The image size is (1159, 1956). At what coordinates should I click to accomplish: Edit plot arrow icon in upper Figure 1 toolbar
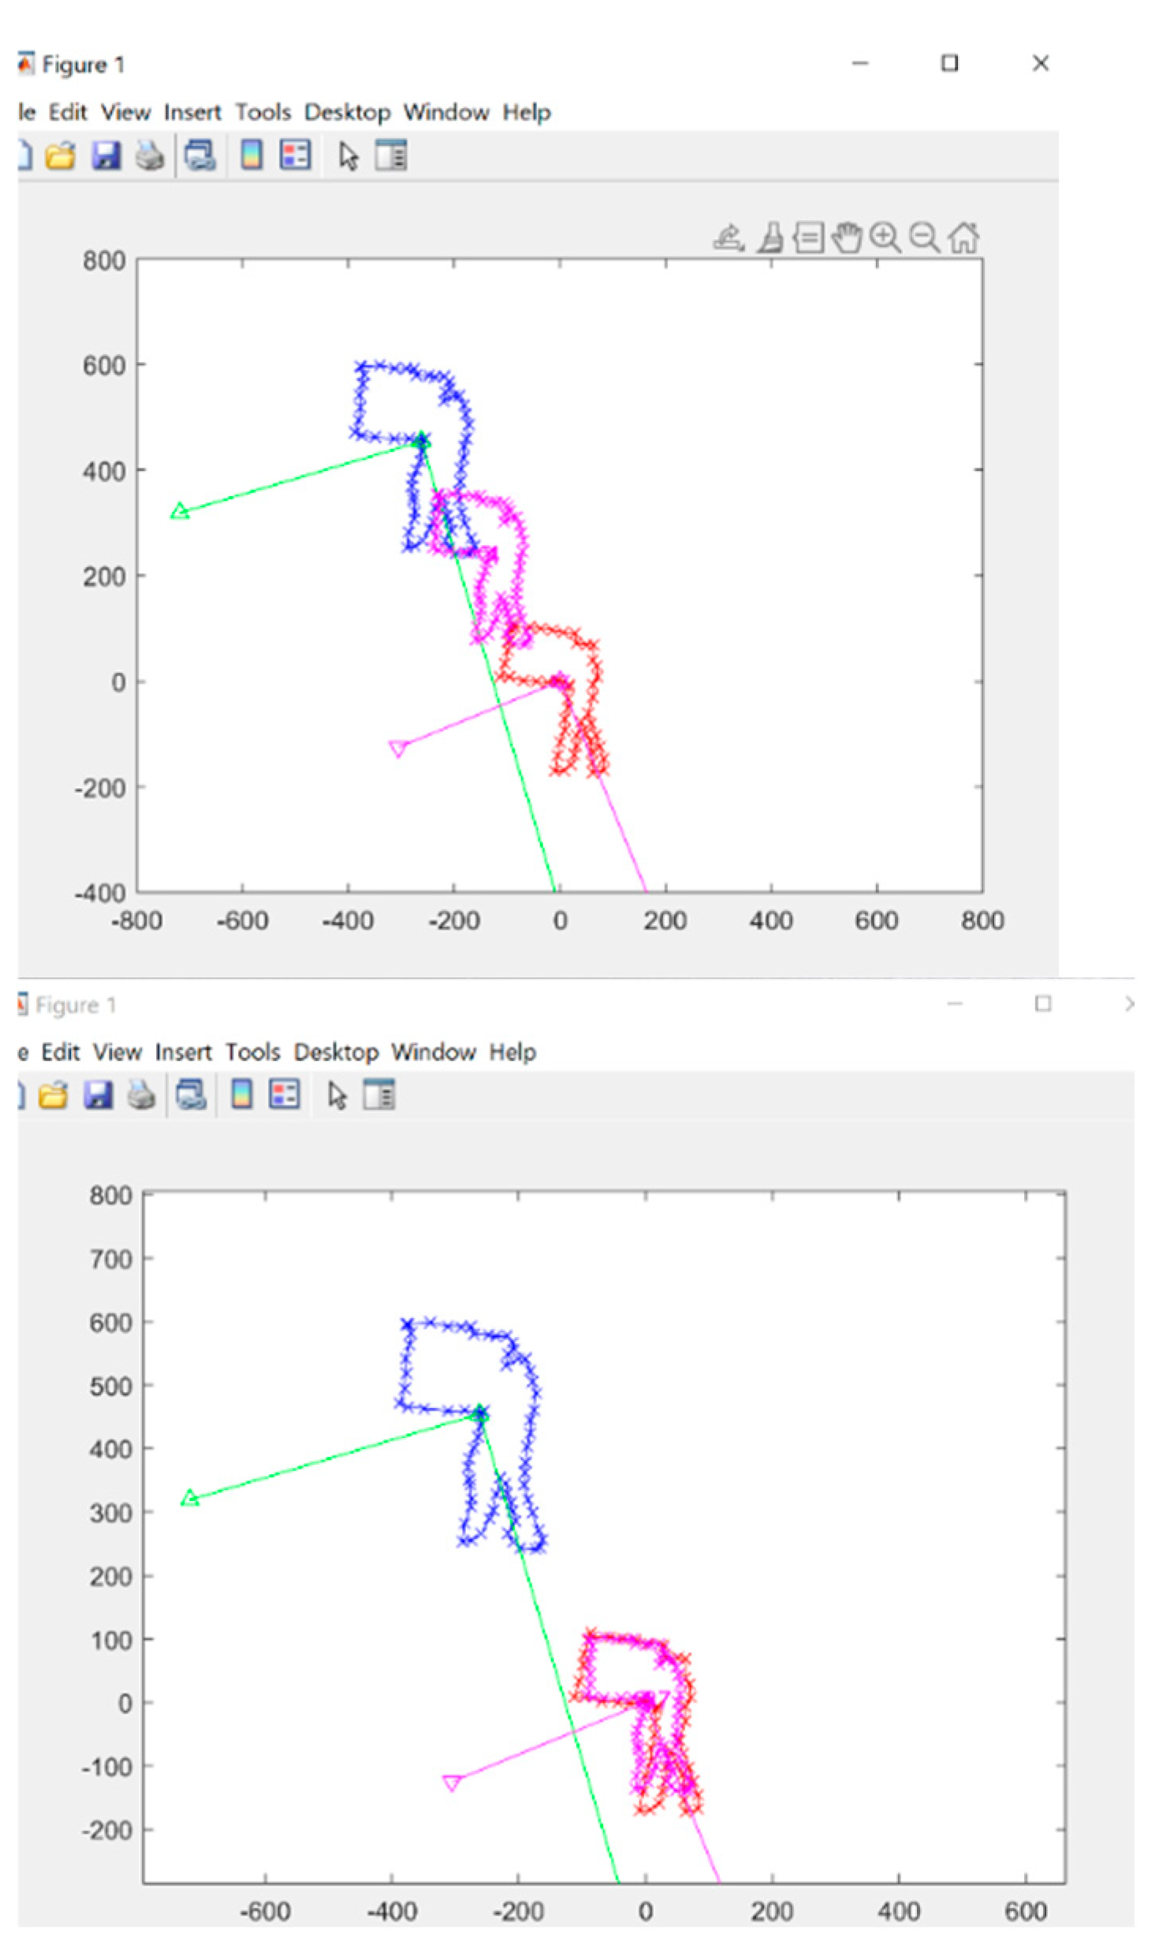348,155
